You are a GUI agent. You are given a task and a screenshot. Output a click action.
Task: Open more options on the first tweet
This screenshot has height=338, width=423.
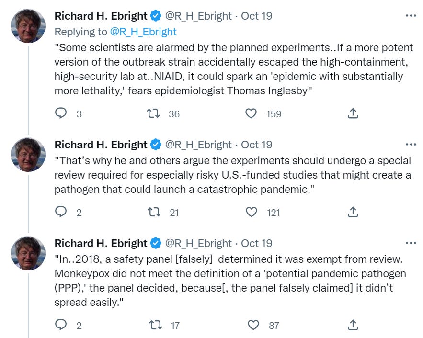[411, 16]
